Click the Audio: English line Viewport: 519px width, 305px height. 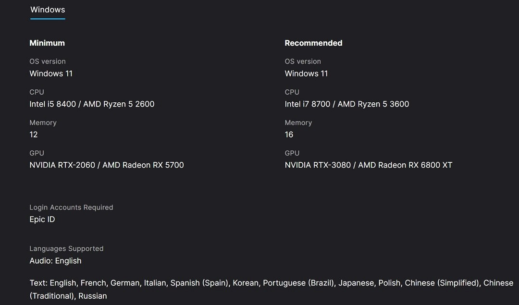[x=55, y=261]
